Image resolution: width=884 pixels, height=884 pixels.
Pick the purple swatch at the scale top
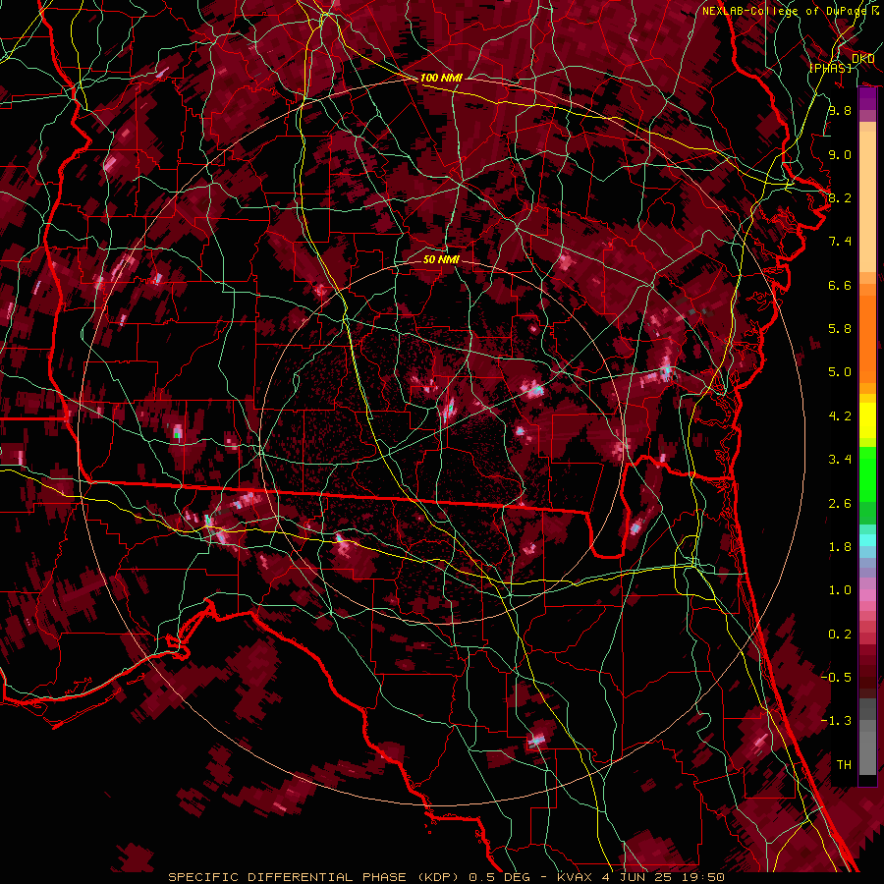(867, 98)
